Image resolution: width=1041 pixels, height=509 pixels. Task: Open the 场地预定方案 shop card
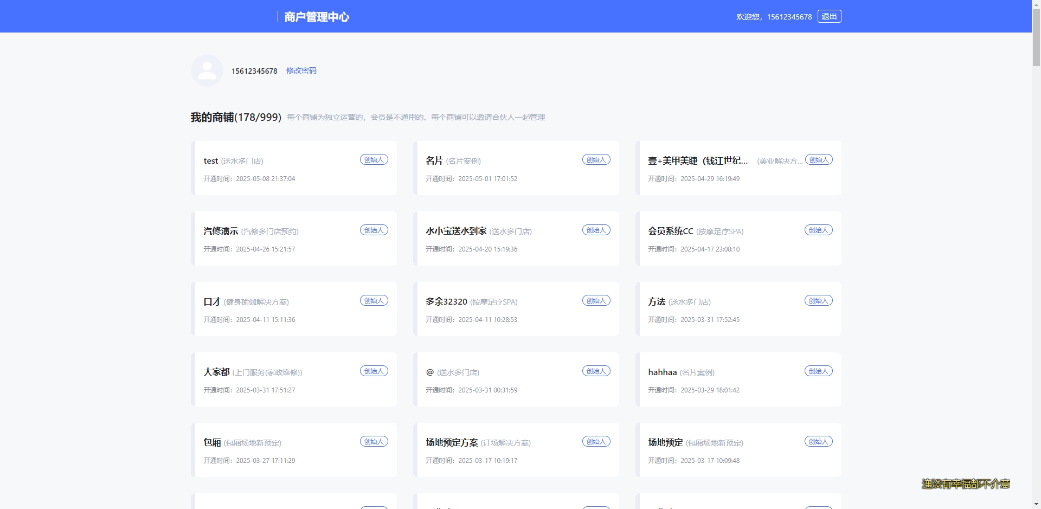pyautogui.click(x=518, y=450)
